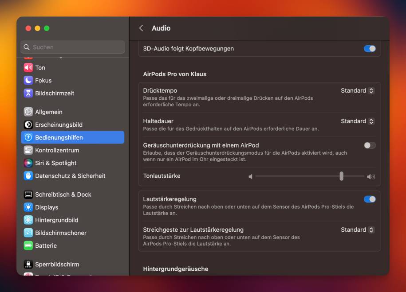
Task: Click the Schreibtisch & Dock icon
Action: point(28,195)
